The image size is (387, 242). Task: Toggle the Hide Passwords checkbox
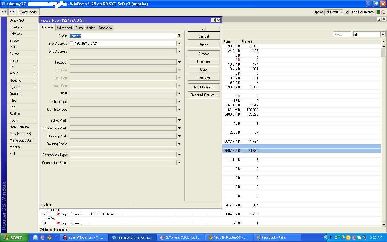click(347, 12)
